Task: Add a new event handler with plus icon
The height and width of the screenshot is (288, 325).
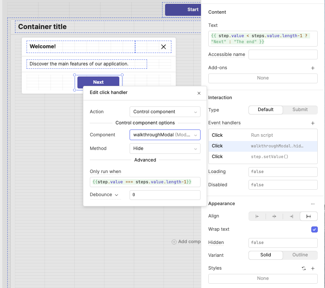Action: pyautogui.click(x=313, y=123)
